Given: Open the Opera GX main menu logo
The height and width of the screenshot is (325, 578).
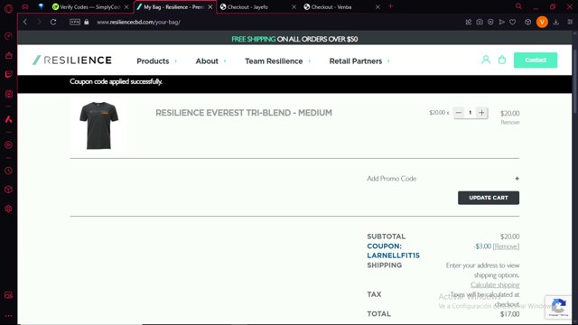Looking at the screenshot, I should click(8, 8).
